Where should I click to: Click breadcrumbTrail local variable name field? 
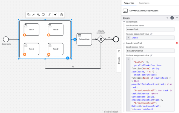(x=150, y=51)
